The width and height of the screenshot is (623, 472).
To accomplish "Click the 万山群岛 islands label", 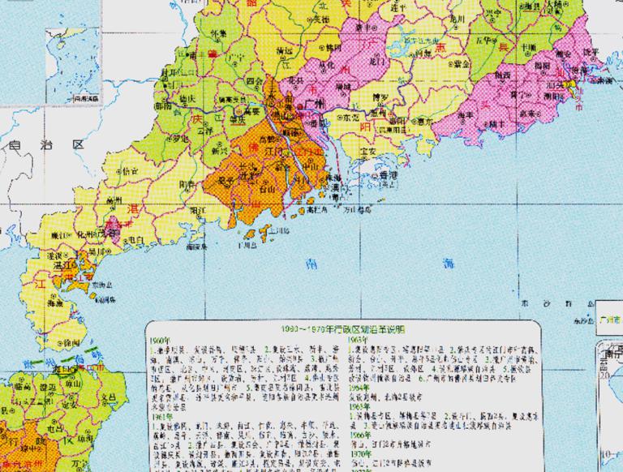I will click(357, 209).
